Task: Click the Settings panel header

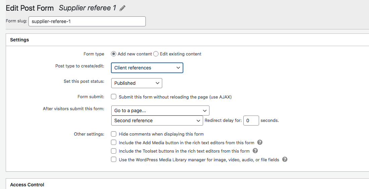Action: 187,40
